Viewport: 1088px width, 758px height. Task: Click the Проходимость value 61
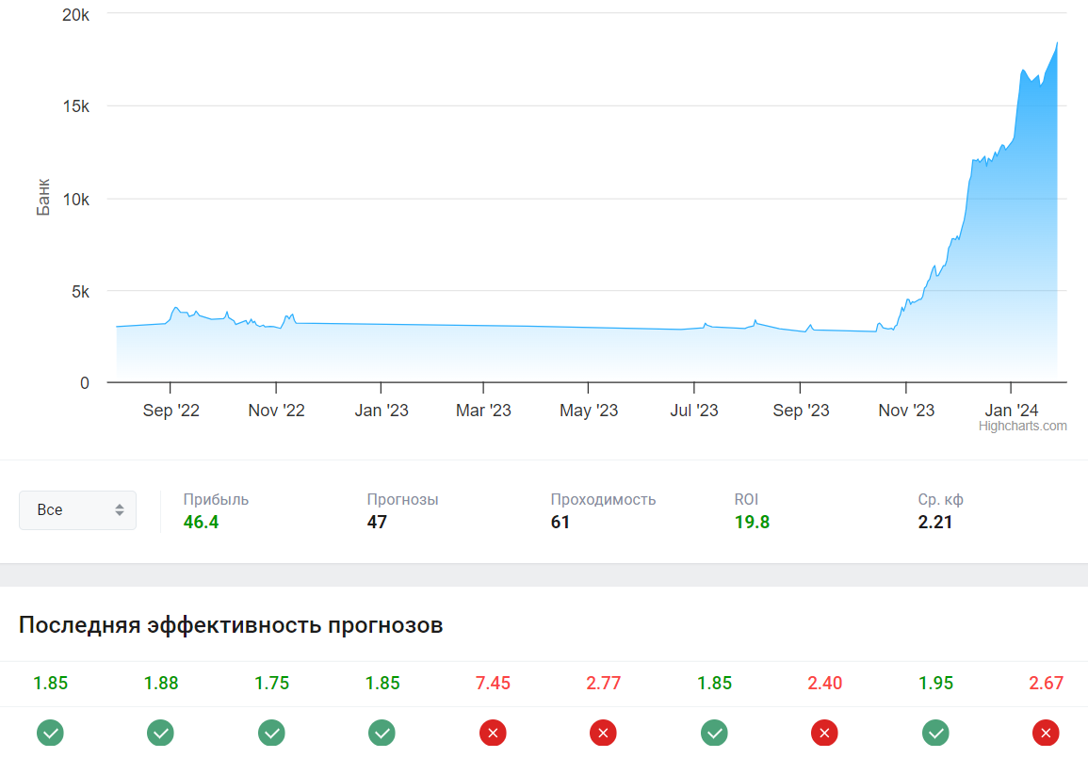click(561, 522)
